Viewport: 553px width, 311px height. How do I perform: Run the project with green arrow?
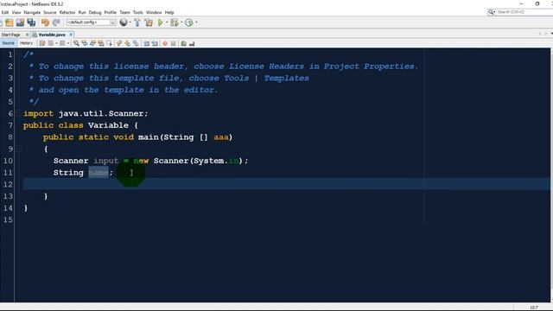click(161, 22)
